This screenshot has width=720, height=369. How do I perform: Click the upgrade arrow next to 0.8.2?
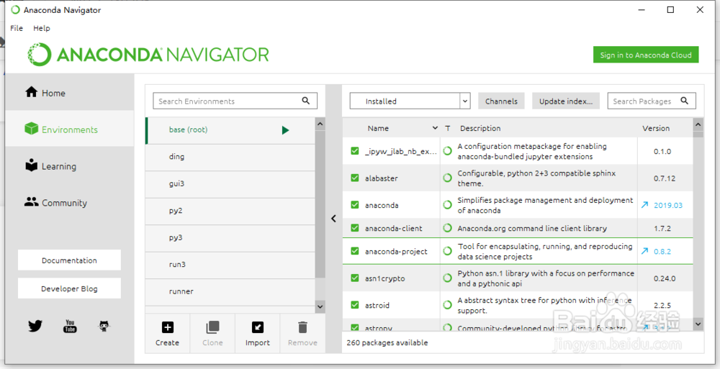tap(644, 251)
